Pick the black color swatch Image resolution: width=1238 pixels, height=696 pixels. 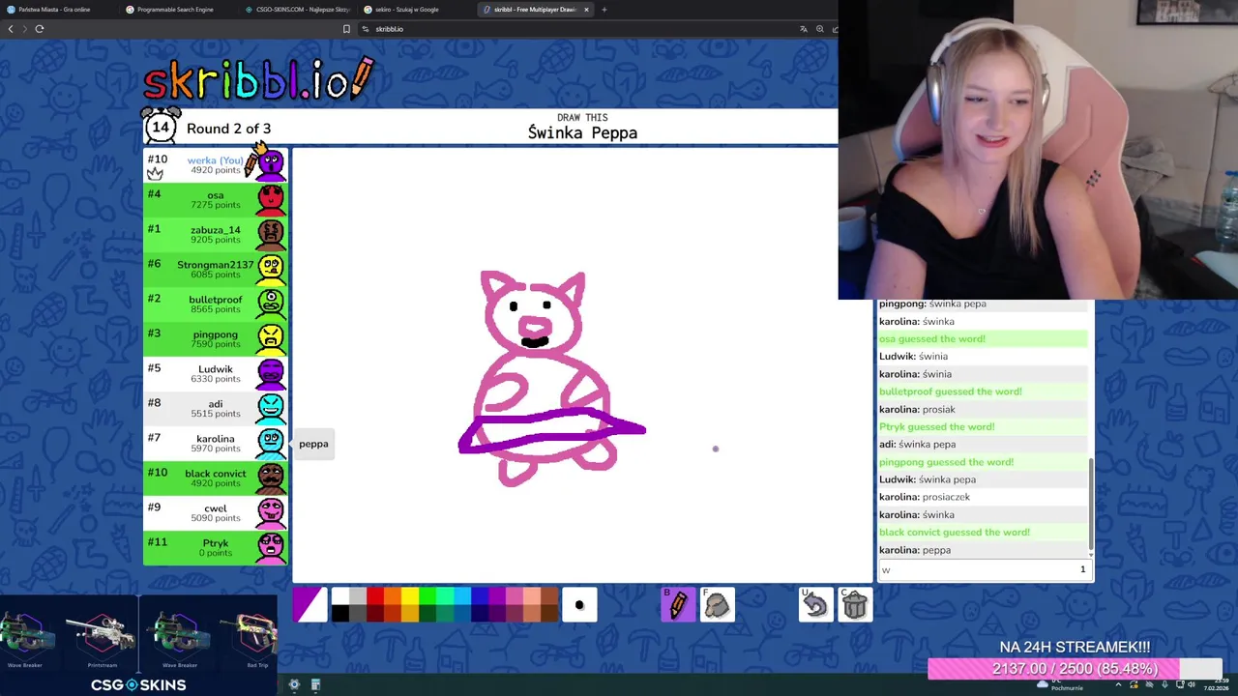340,614
